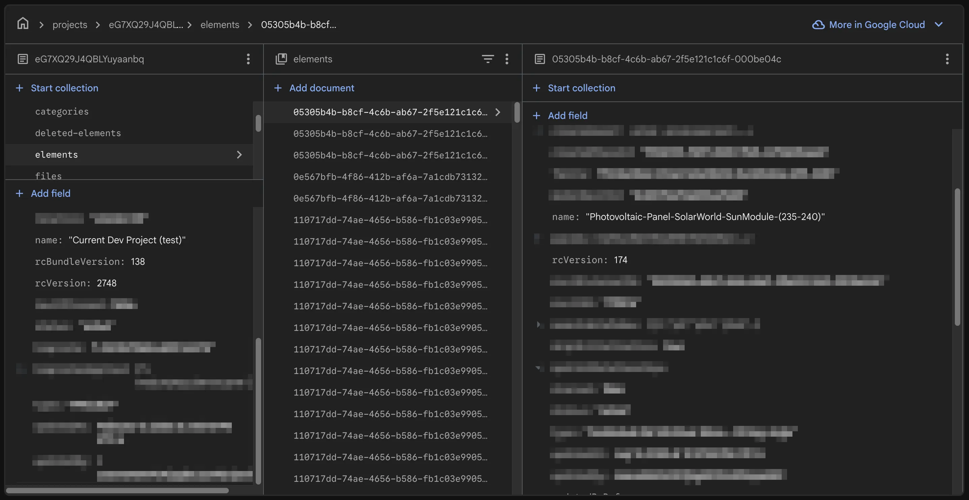969x500 pixels.
Task: Select elements in the breadcrumb trail
Action: coord(220,25)
